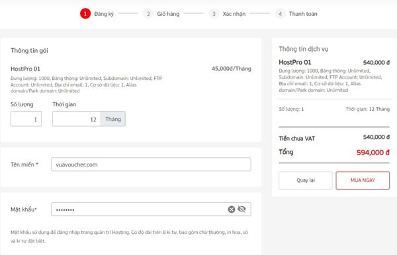Select the Số lượng: 1 summary text

[291, 109]
